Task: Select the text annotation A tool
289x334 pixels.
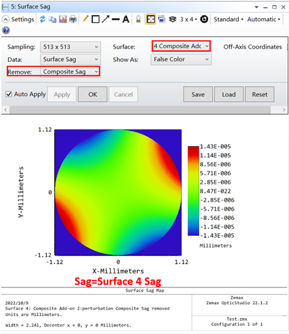Action: click(x=126, y=19)
